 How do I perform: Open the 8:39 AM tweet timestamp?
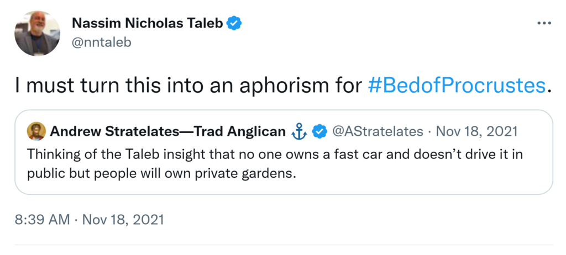pos(89,219)
